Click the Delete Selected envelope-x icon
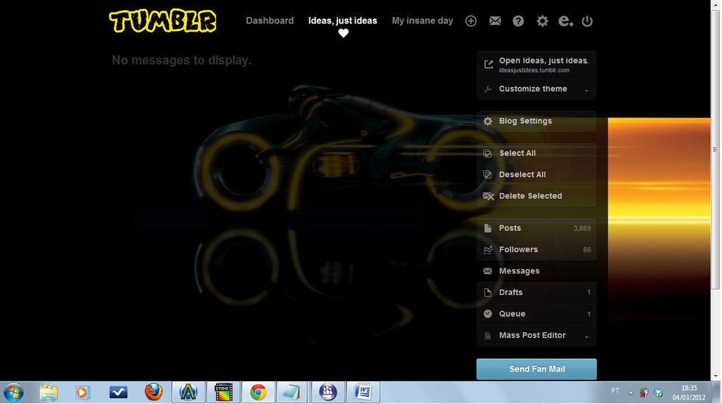This screenshot has width=722, height=404. point(488,196)
